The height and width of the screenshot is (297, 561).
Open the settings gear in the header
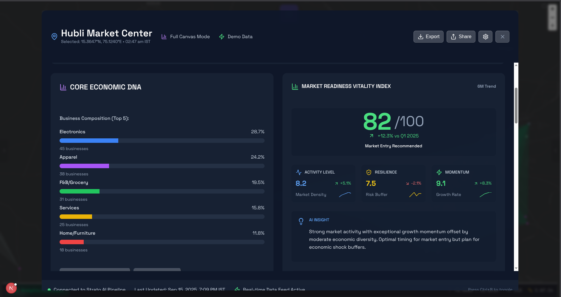[485, 36]
